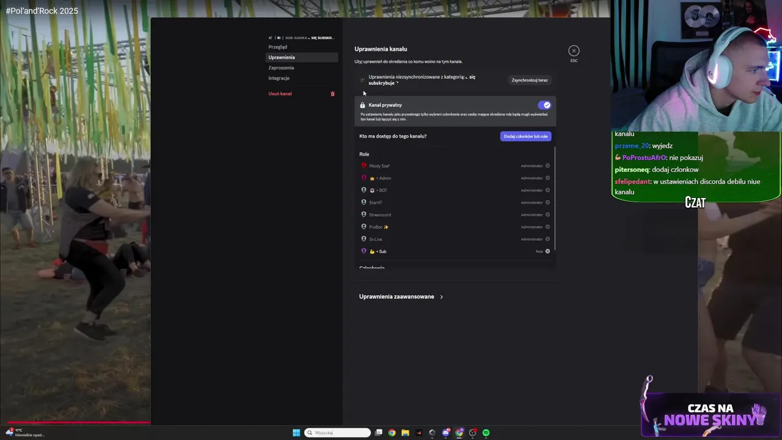This screenshot has width=782, height=440.
Task: Click the SUB-GADKA channel name header
Action: (301, 38)
